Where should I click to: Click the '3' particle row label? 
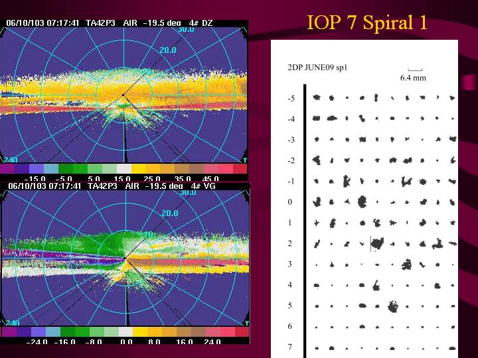pos(290,264)
